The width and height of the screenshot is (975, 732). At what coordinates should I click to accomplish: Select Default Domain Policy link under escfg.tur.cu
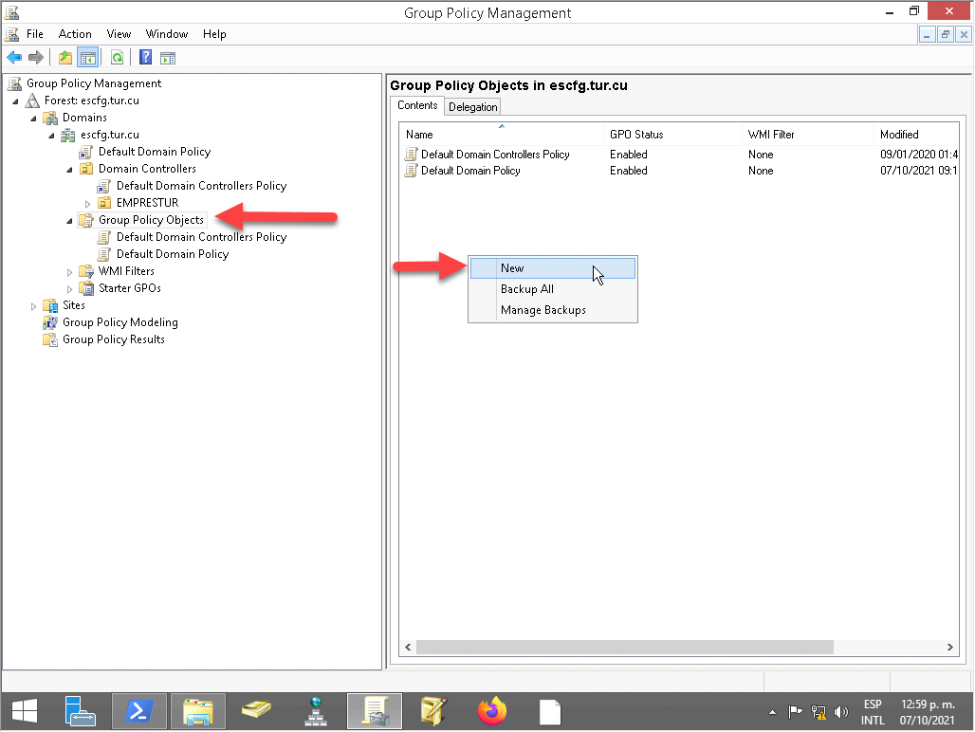155,152
